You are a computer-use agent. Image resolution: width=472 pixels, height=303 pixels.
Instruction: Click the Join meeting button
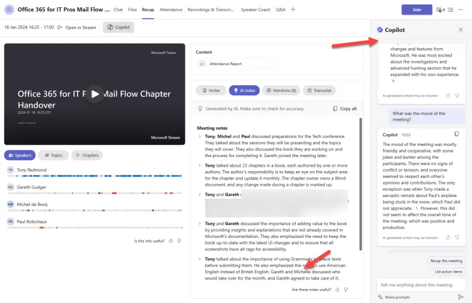coord(416,10)
